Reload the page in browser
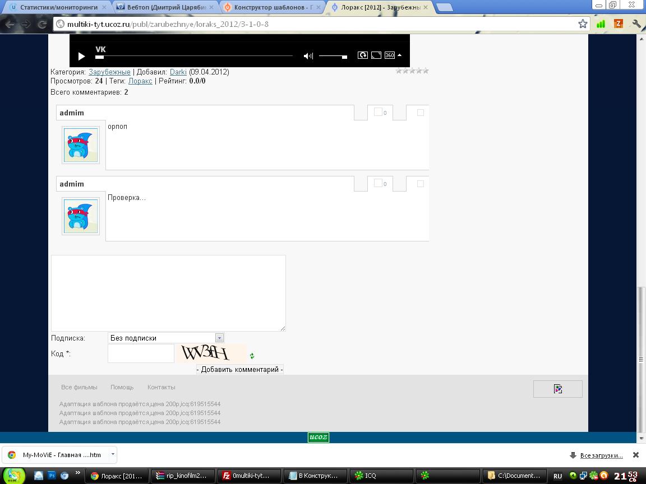646x484 pixels. [x=42, y=24]
